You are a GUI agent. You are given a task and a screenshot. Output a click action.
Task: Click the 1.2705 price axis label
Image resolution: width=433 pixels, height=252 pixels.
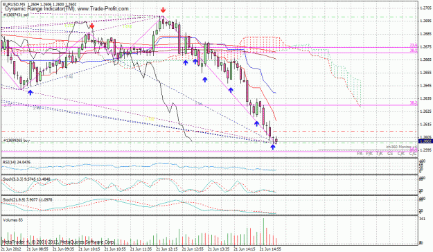point(425,8)
